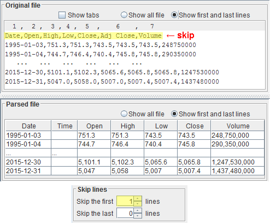The width and height of the screenshot is (270, 224).
Task: Select the 2015-12-30 date cell in Parsed file
Action: point(28,162)
